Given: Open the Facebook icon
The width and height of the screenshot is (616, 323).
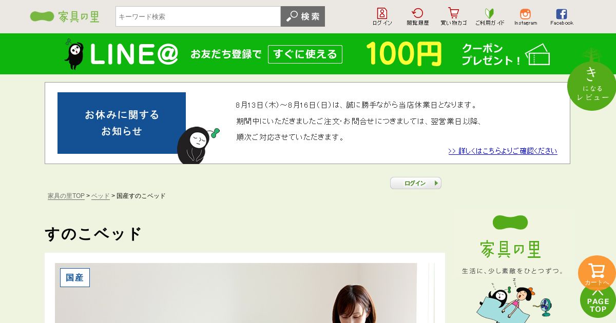Looking at the screenshot, I should (562, 16).
